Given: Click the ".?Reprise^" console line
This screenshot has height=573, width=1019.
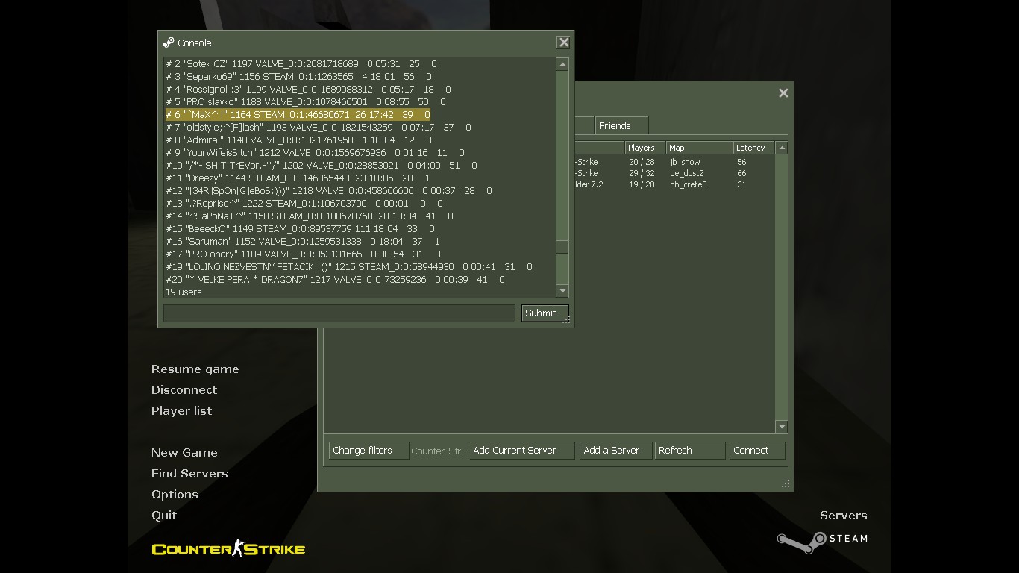Looking at the screenshot, I should coord(304,204).
